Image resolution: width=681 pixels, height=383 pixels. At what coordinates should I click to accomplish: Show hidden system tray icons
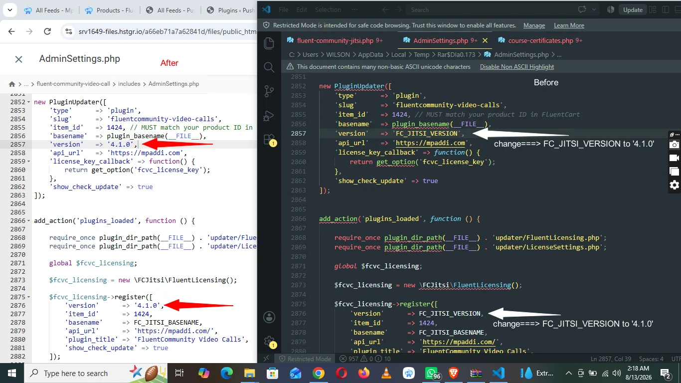click(568, 373)
